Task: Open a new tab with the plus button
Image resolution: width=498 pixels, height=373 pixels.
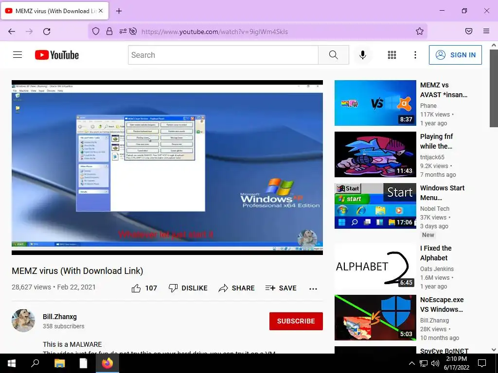Action: point(119,11)
